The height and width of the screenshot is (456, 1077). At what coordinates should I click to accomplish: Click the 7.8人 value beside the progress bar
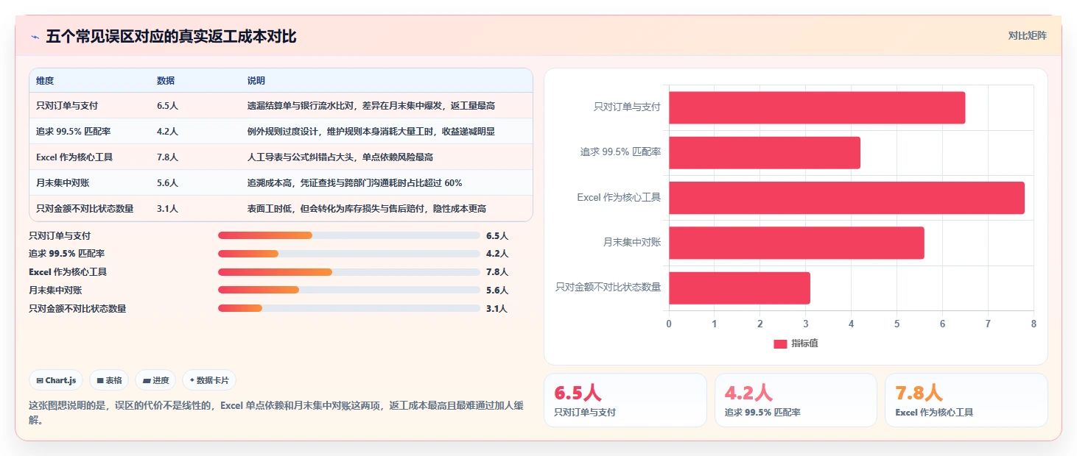point(497,272)
